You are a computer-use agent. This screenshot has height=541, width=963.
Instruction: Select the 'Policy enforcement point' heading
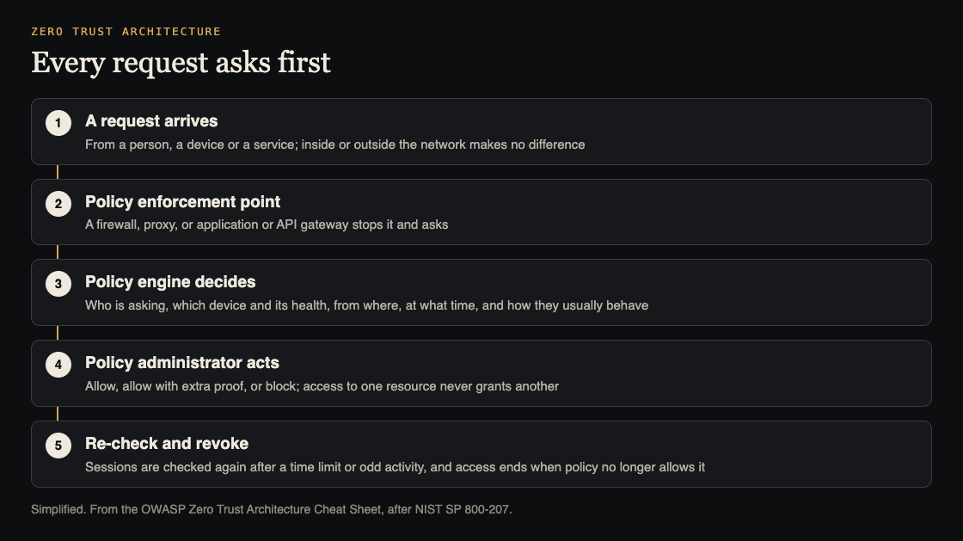click(x=182, y=202)
